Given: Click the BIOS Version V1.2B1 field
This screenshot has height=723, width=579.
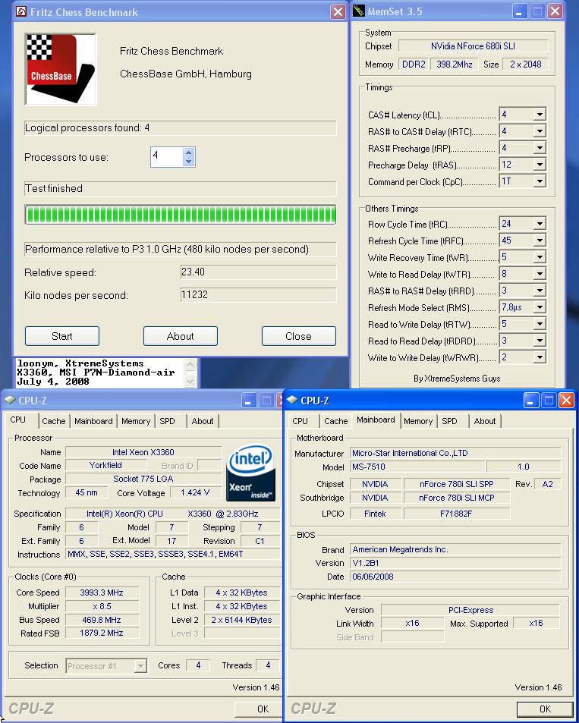Looking at the screenshot, I should (455, 563).
